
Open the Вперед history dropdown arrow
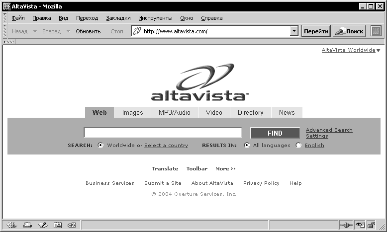pyautogui.click(x=68, y=31)
